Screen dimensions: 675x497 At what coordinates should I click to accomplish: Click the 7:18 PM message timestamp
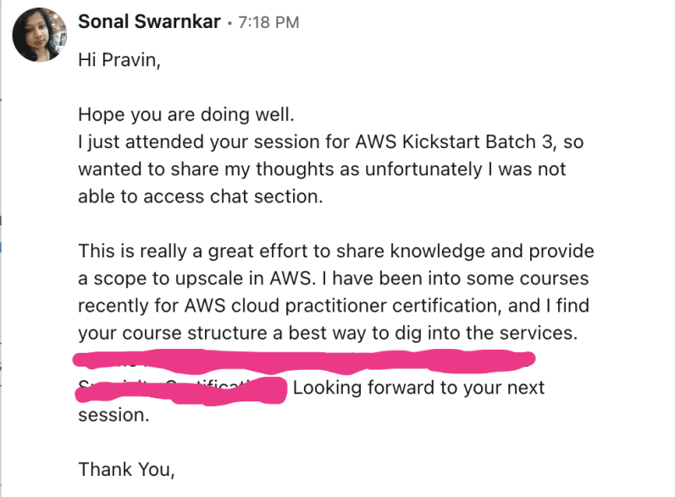(268, 23)
